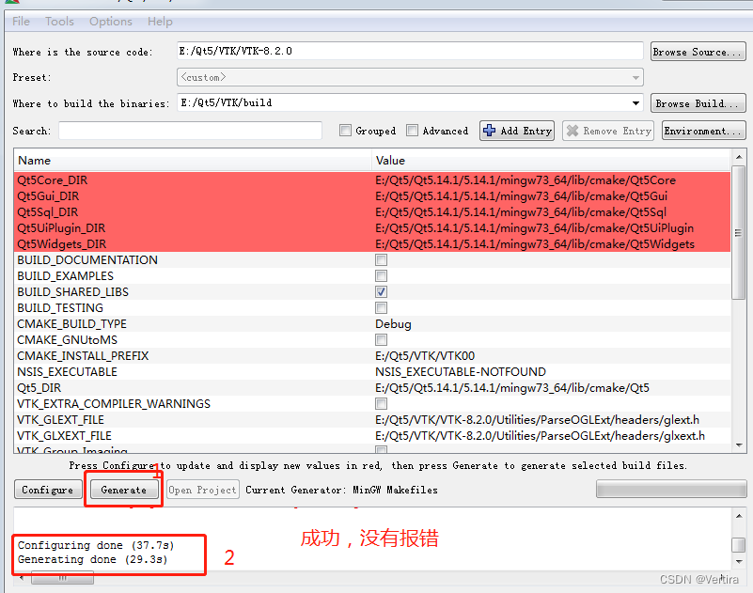Image resolution: width=753 pixels, height=593 pixels.
Task: Enable the Advanced checkbox
Action: point(412,131)
